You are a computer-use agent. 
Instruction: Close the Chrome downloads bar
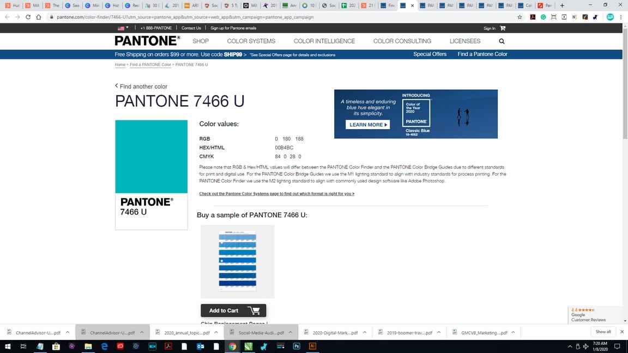click(621, 332)
